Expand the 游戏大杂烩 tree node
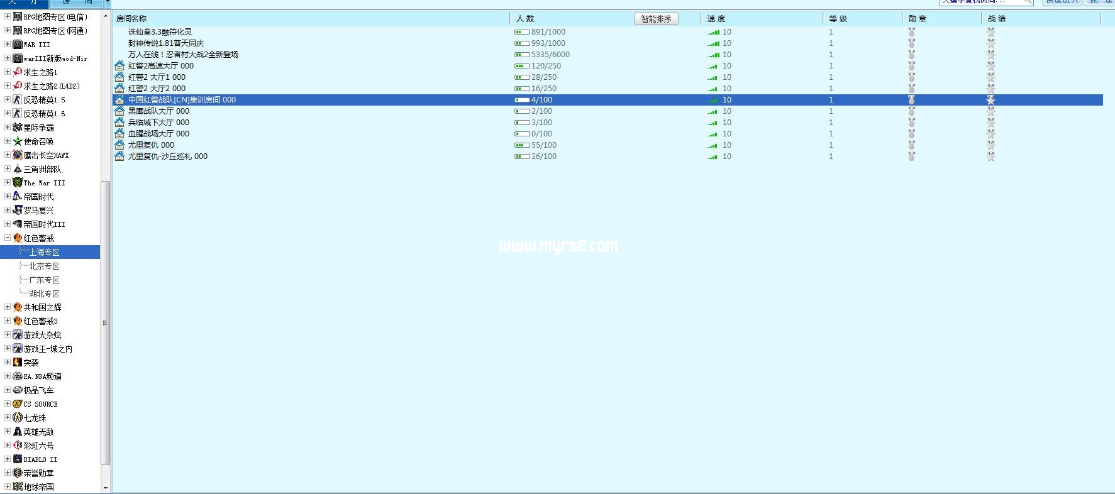This screenshot has height=494, width=1115. pyautogui.click(x=8, y=335)
